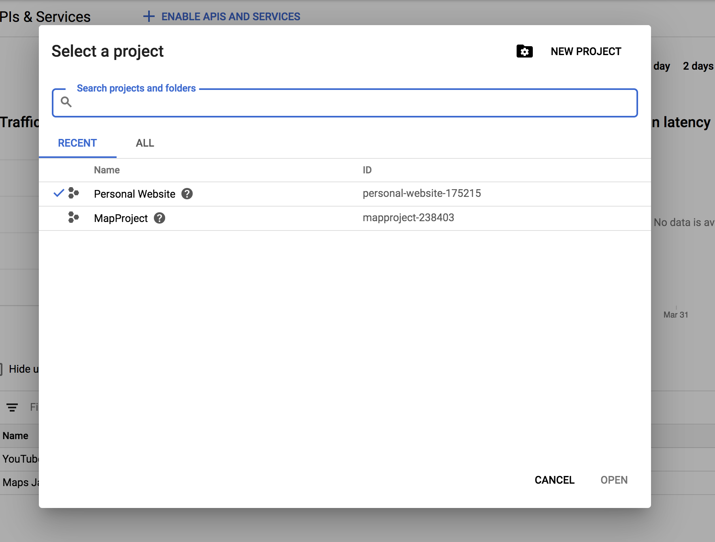Cancel the project selection dialog
This screenshot has width=715, height=542.
tap(554, 480)
